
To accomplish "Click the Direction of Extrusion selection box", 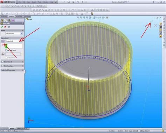I will coord(14,46).
